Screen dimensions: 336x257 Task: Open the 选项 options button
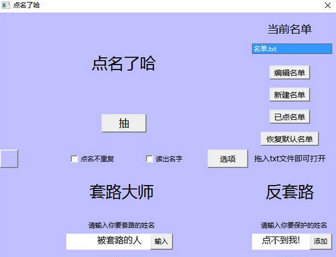[x=227, y=159]
